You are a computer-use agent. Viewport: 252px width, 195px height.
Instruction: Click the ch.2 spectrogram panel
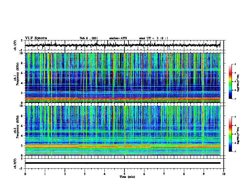[122, 131]
